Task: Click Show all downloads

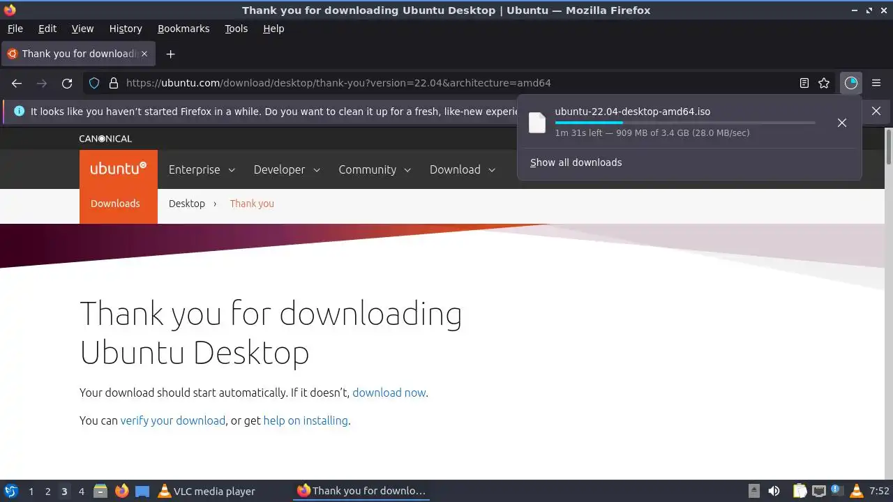Action: coord(576,162)
